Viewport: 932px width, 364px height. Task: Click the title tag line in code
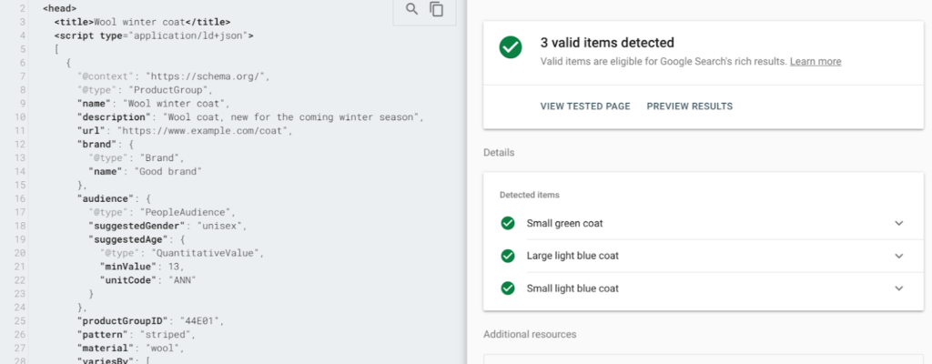(142, 21)
